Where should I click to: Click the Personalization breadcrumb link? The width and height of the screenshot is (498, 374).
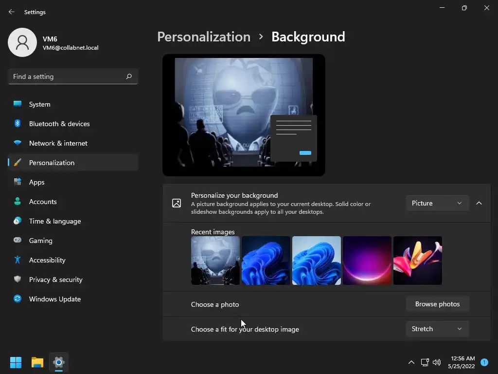coord(204,37)
